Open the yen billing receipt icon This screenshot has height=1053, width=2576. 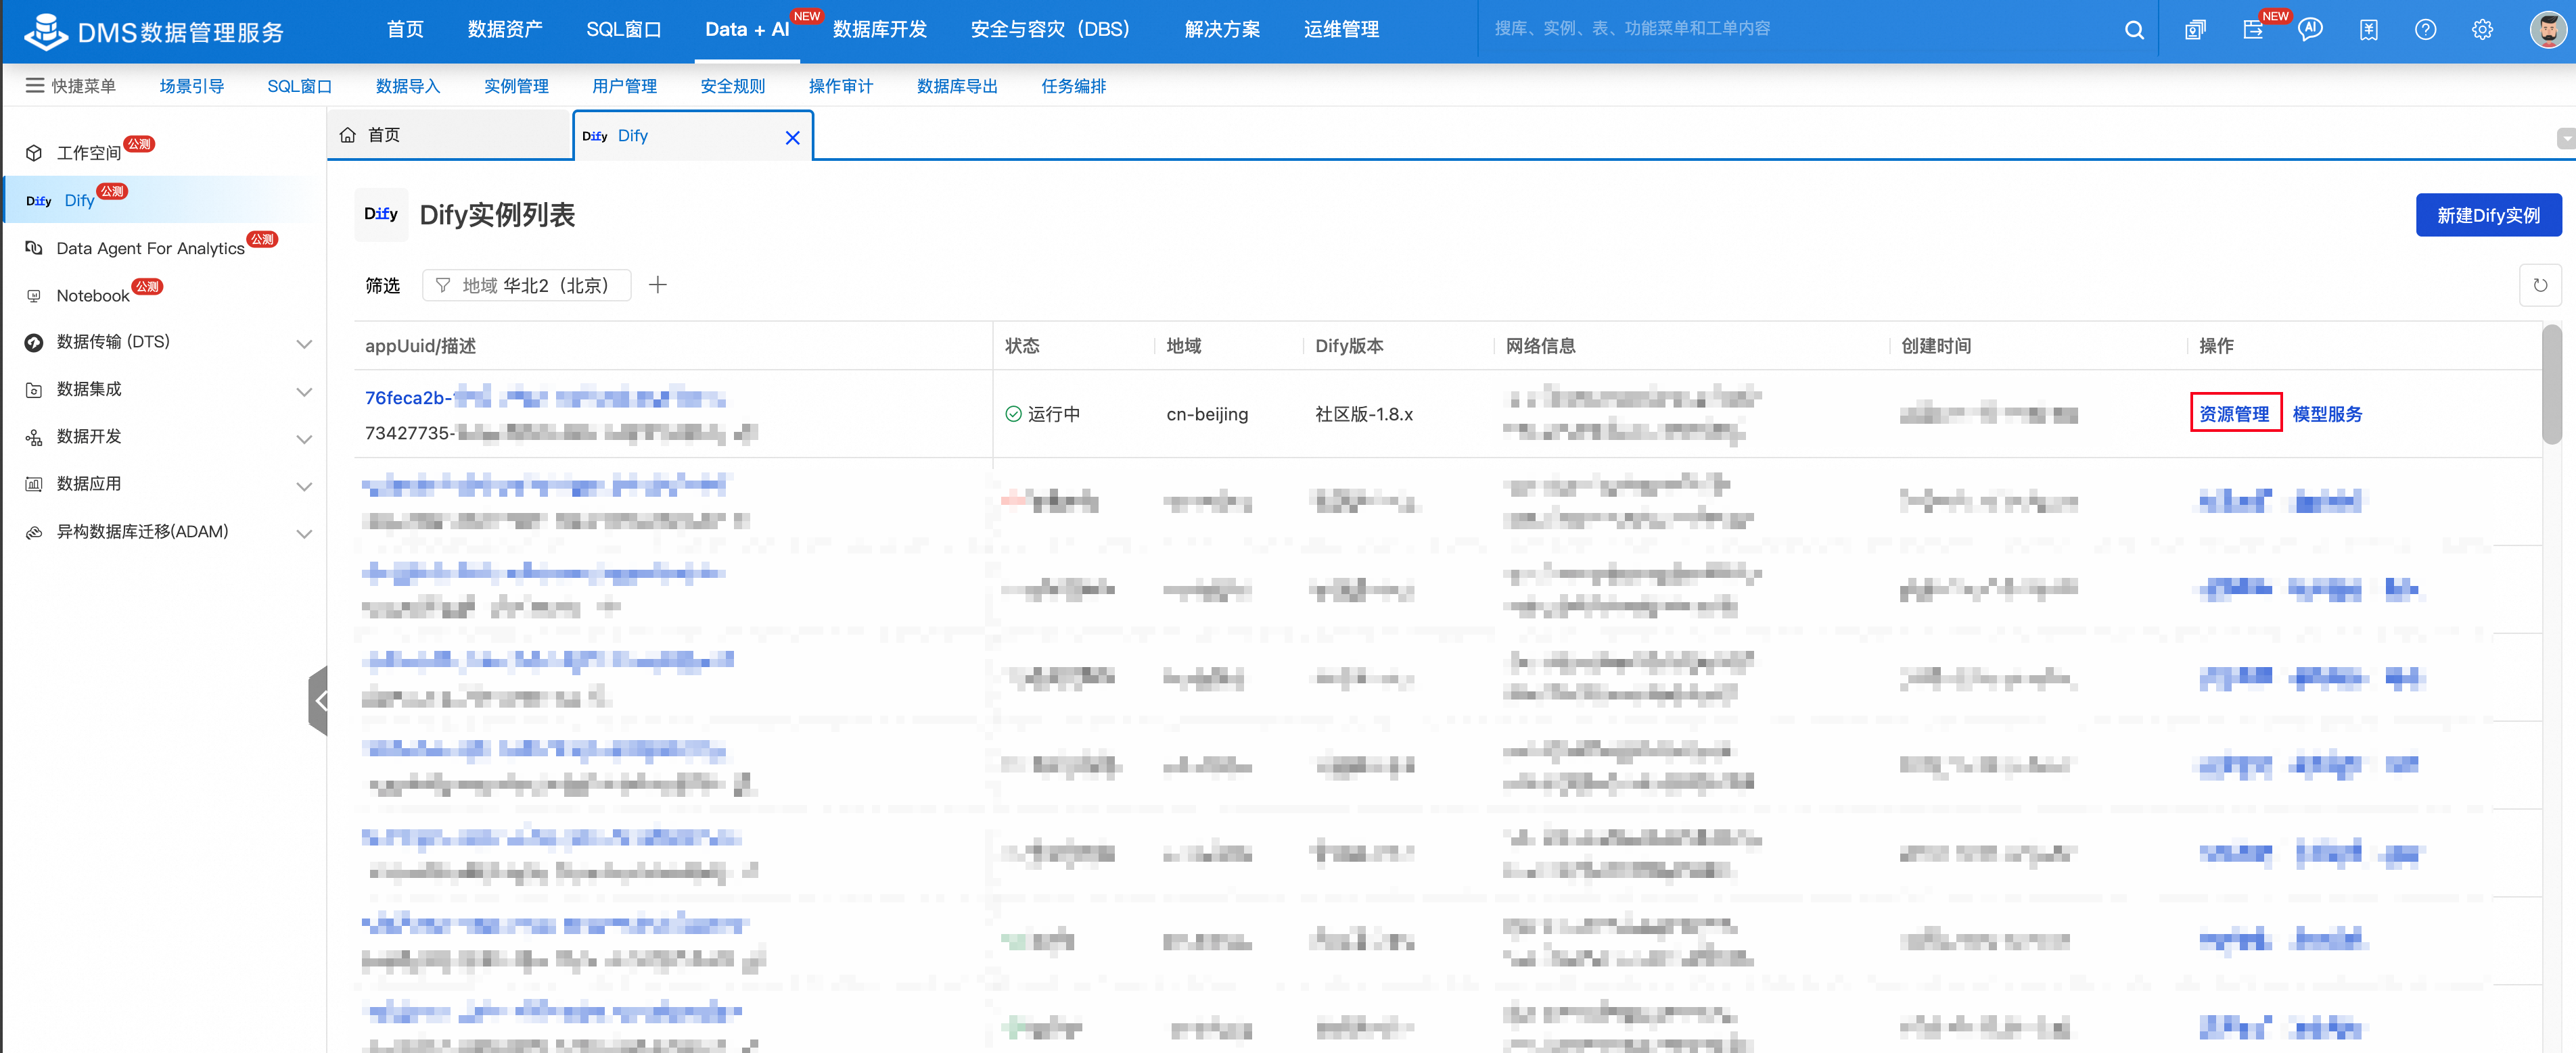click(x=2368, y=30)
